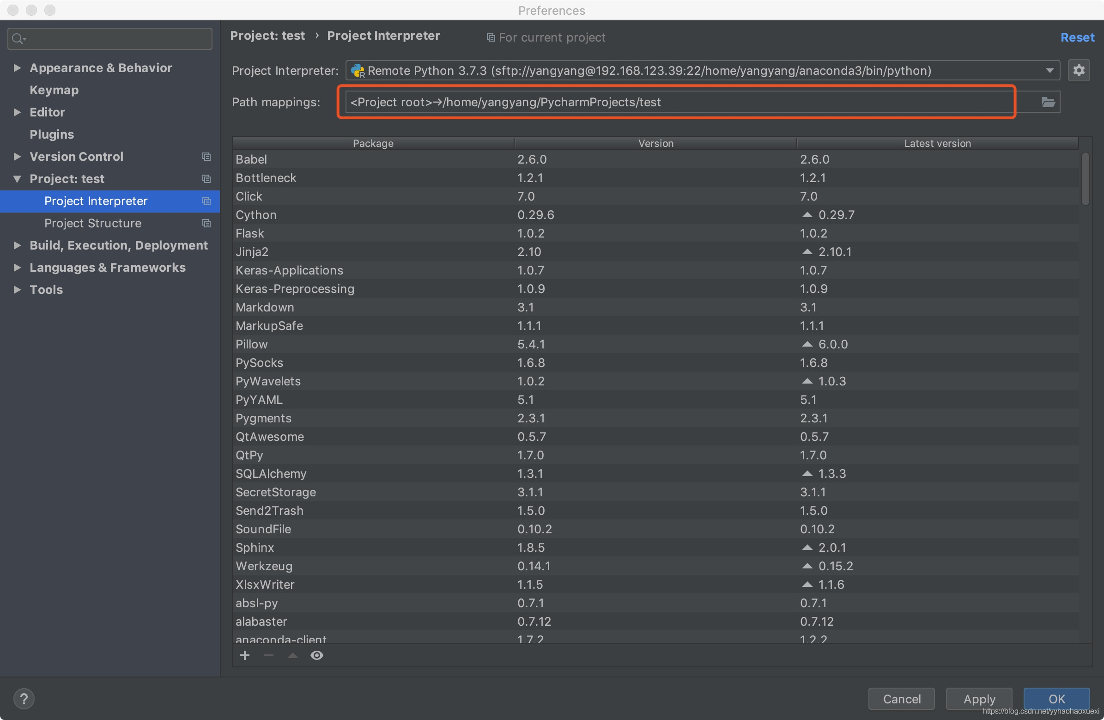
Task: Click the interpreter settings gear icon
Action: click(x=1079, y=71)
